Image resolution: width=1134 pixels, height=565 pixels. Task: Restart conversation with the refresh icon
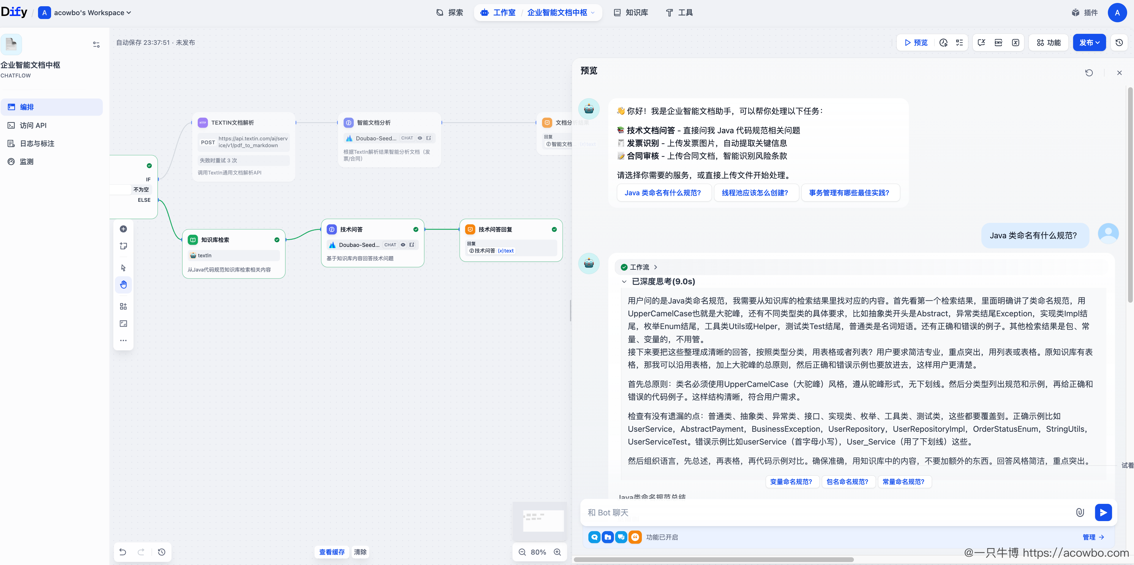coord(1089,73)
